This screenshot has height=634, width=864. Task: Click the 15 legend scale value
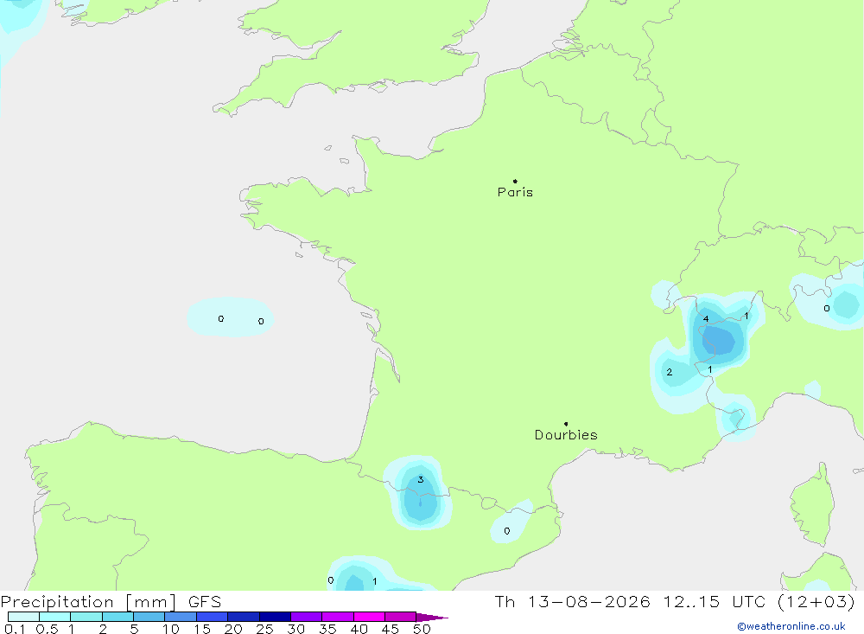[202, 629]
